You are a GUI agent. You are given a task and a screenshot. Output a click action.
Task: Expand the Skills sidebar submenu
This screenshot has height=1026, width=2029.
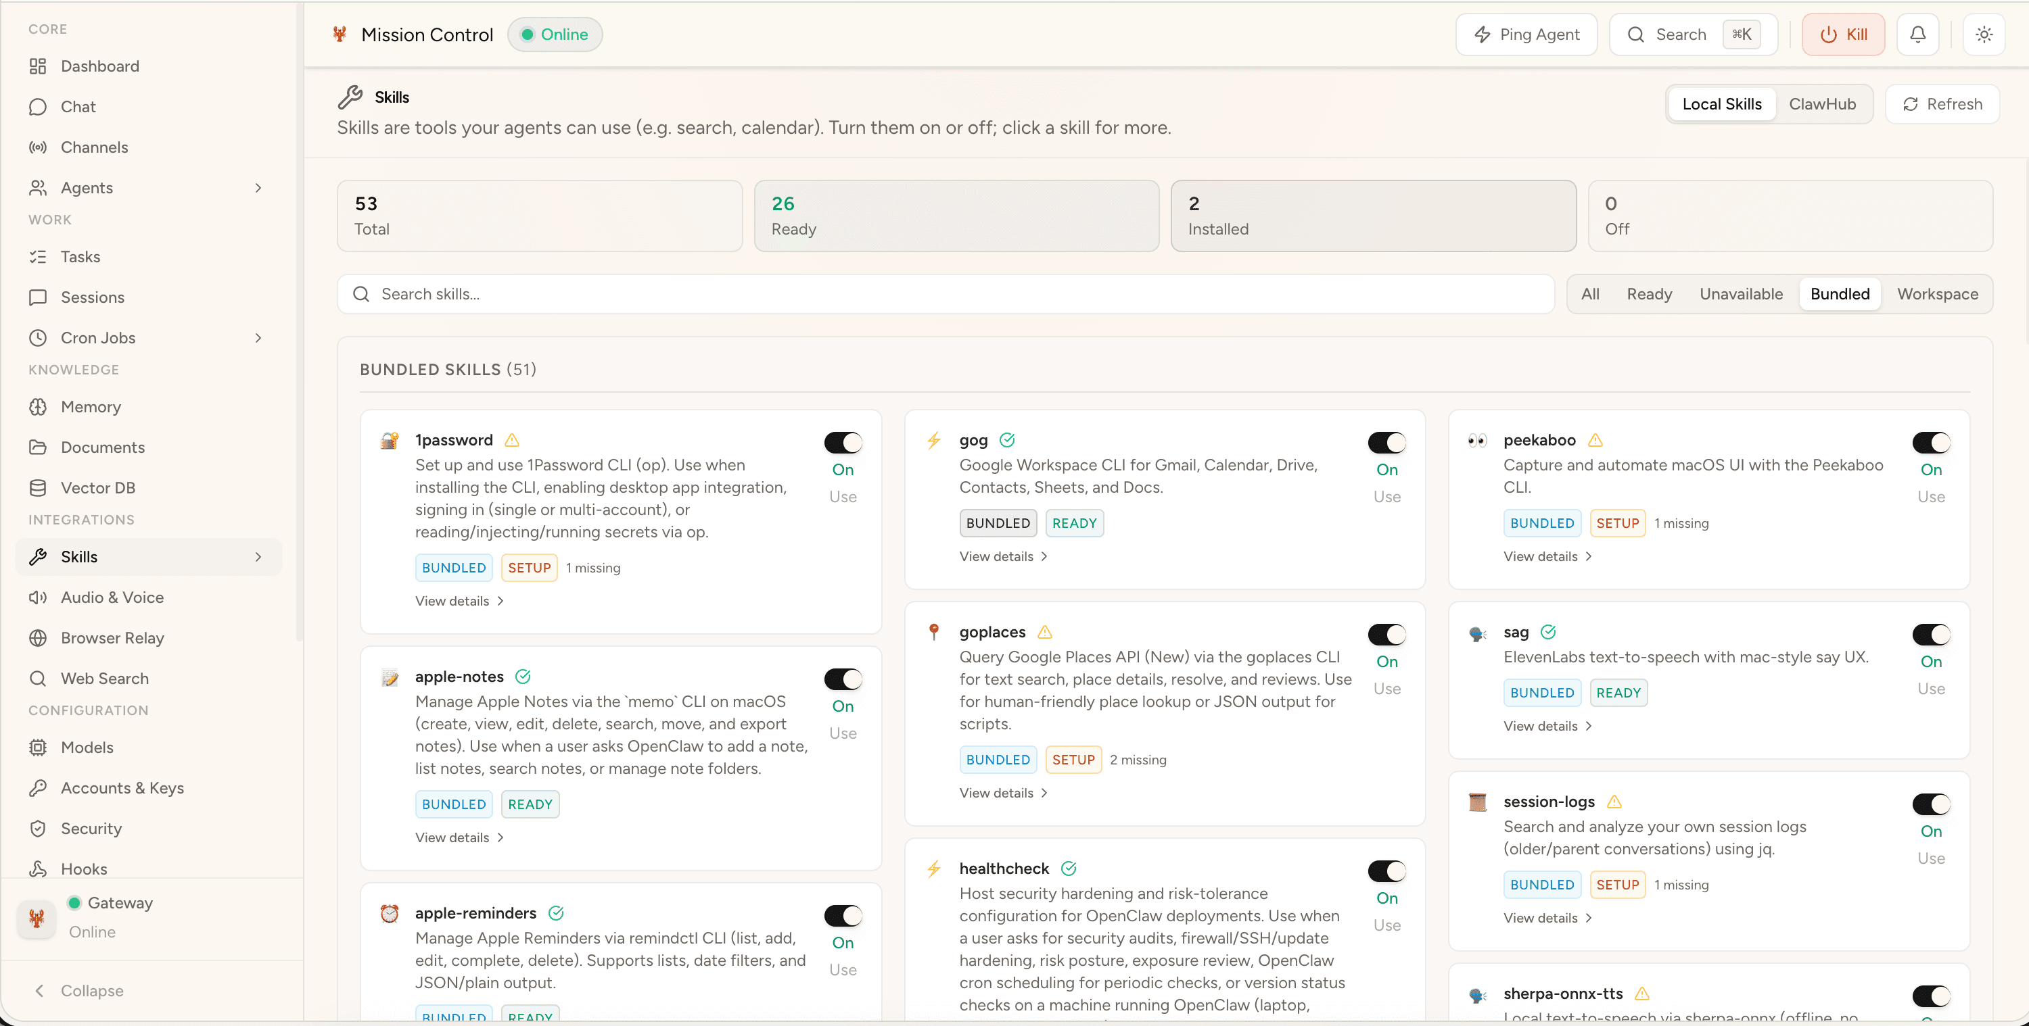coord(258,557)
